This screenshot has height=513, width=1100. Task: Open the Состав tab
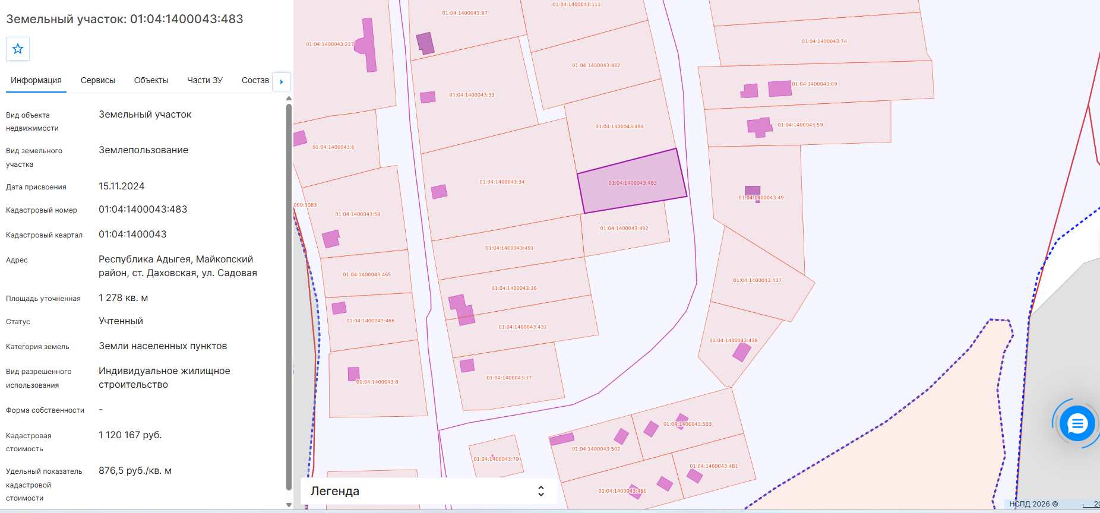click(255, 80)
